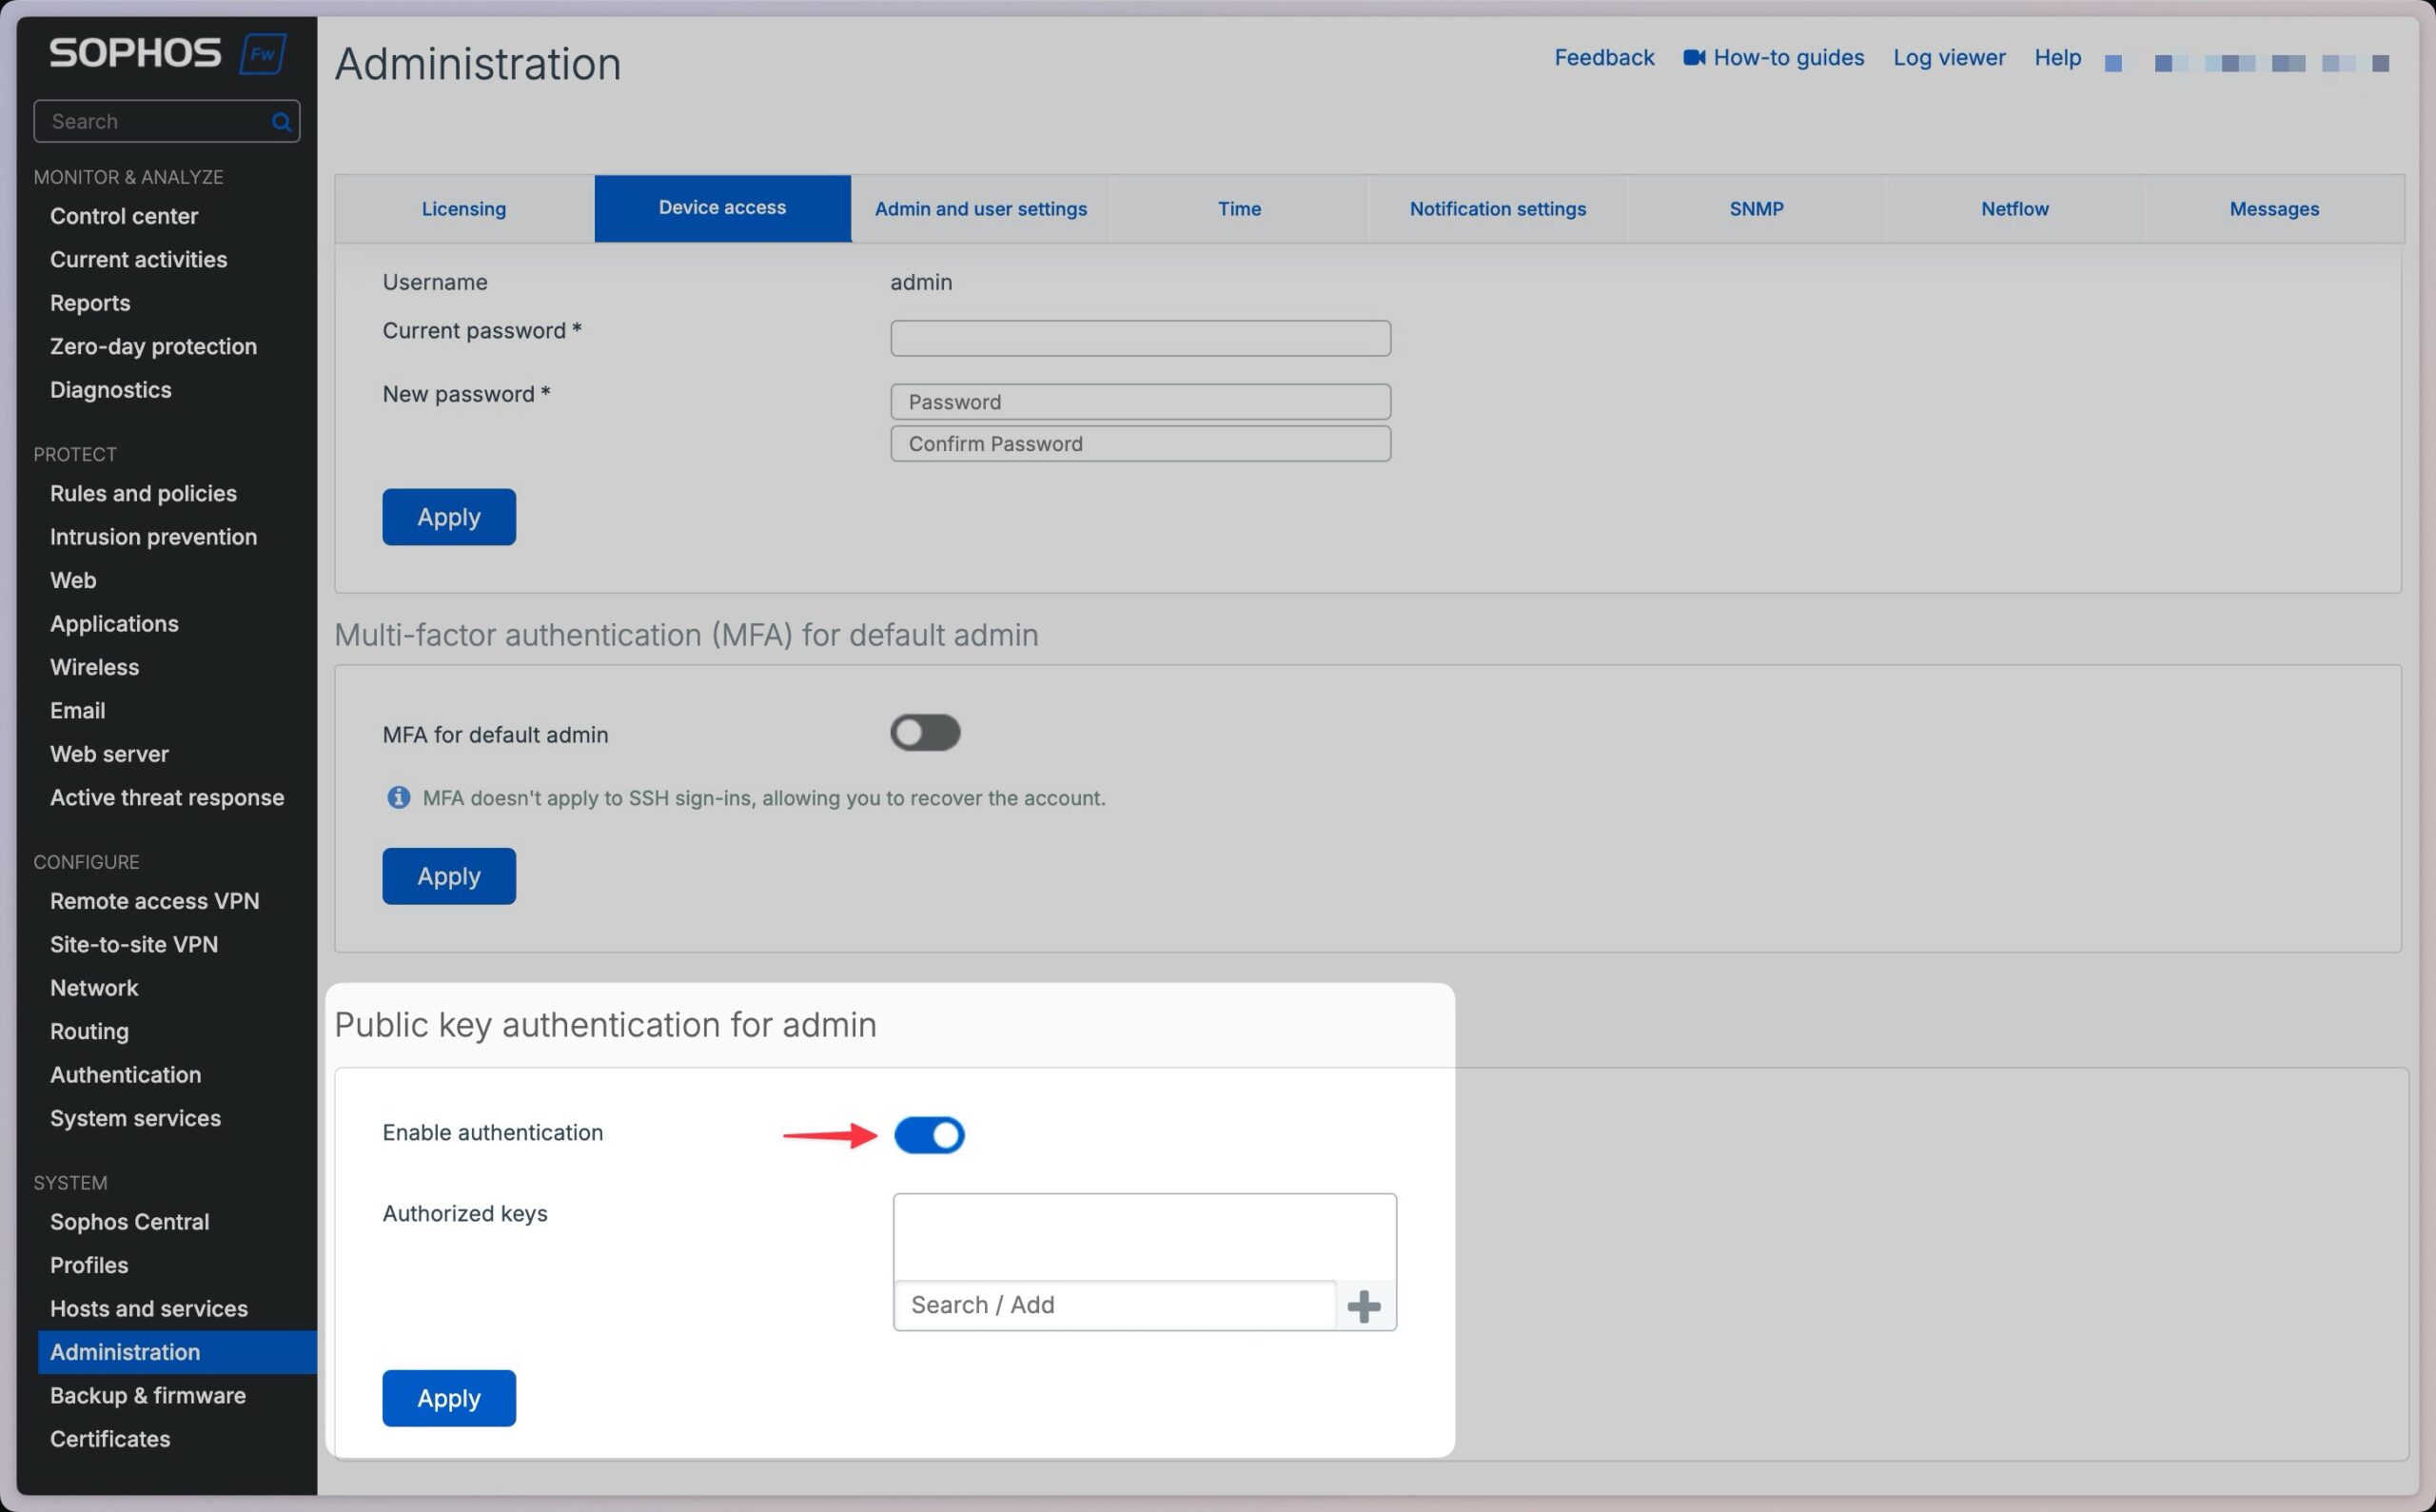Open Network in sidebar
Screen dimensions: 2436x1512
[94, 988]
